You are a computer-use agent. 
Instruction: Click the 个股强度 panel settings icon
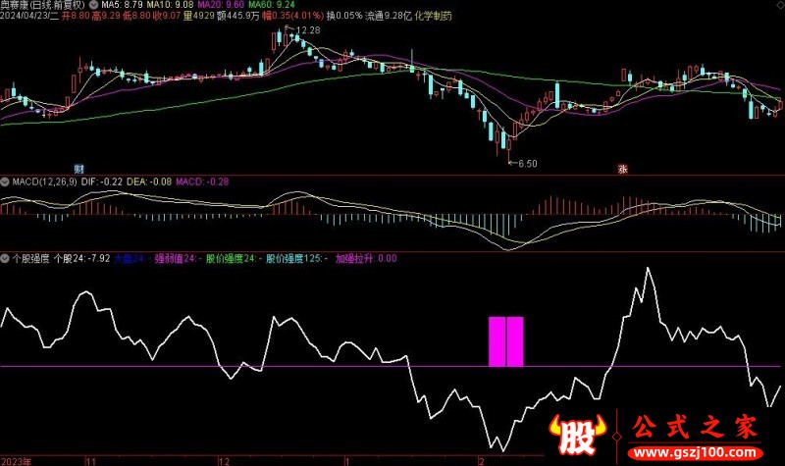click(x=5, y=259)
